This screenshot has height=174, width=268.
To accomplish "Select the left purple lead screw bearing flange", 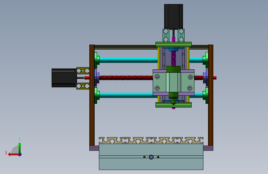I will click(97, 78).
